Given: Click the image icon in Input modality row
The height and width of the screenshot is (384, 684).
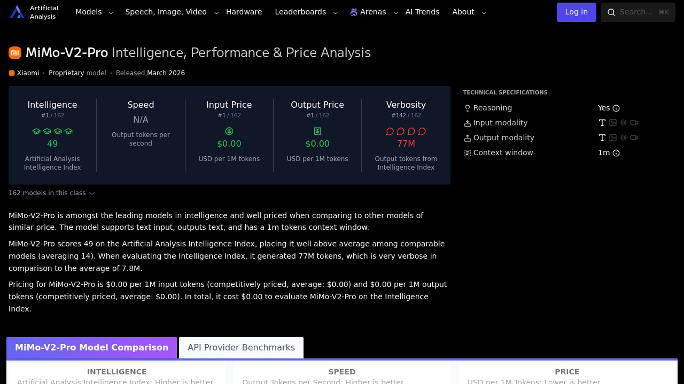Looking at the screenshot, I should (x=613, y=123).
